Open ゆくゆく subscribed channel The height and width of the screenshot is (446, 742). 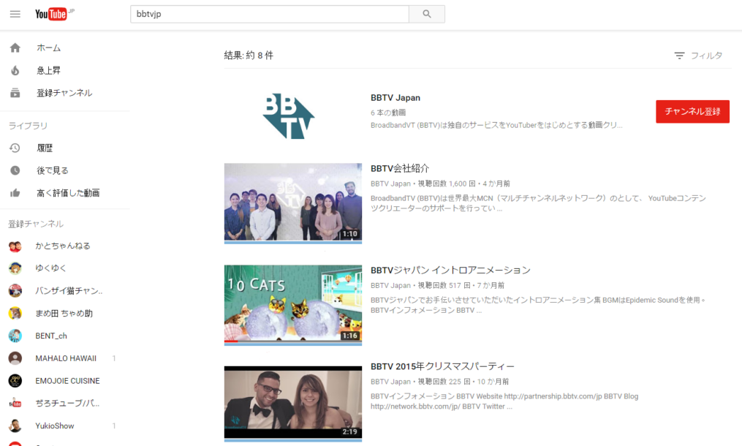click(x=50, y=268)
